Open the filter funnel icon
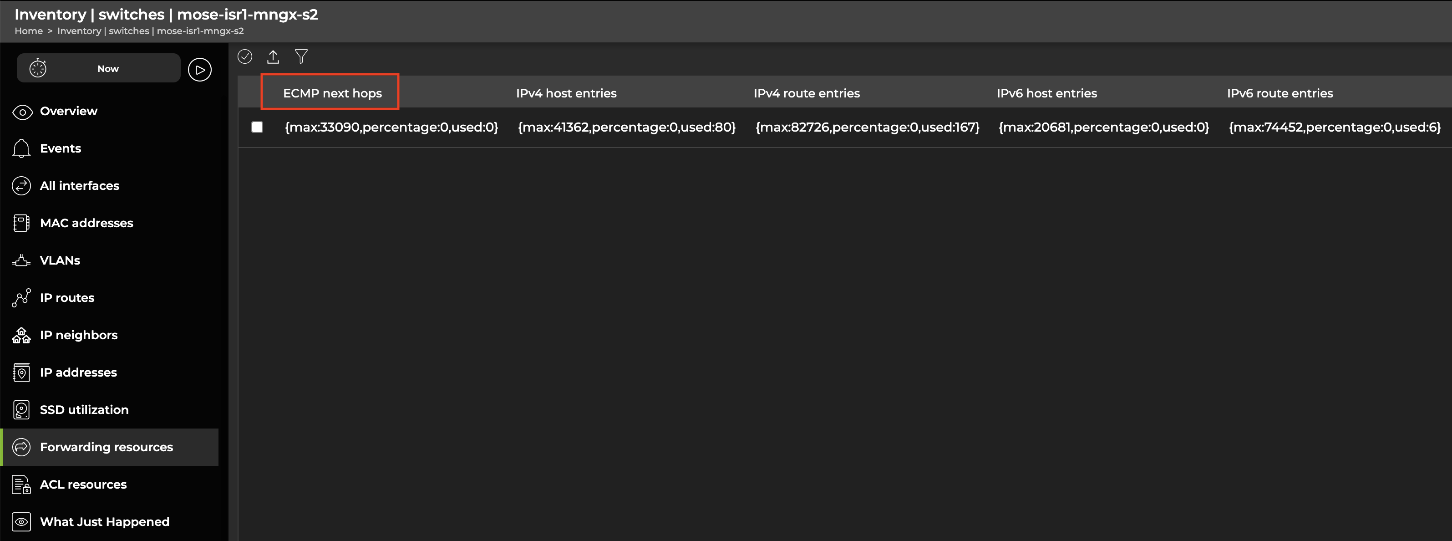1452x541 pixels. coord(301,56)
